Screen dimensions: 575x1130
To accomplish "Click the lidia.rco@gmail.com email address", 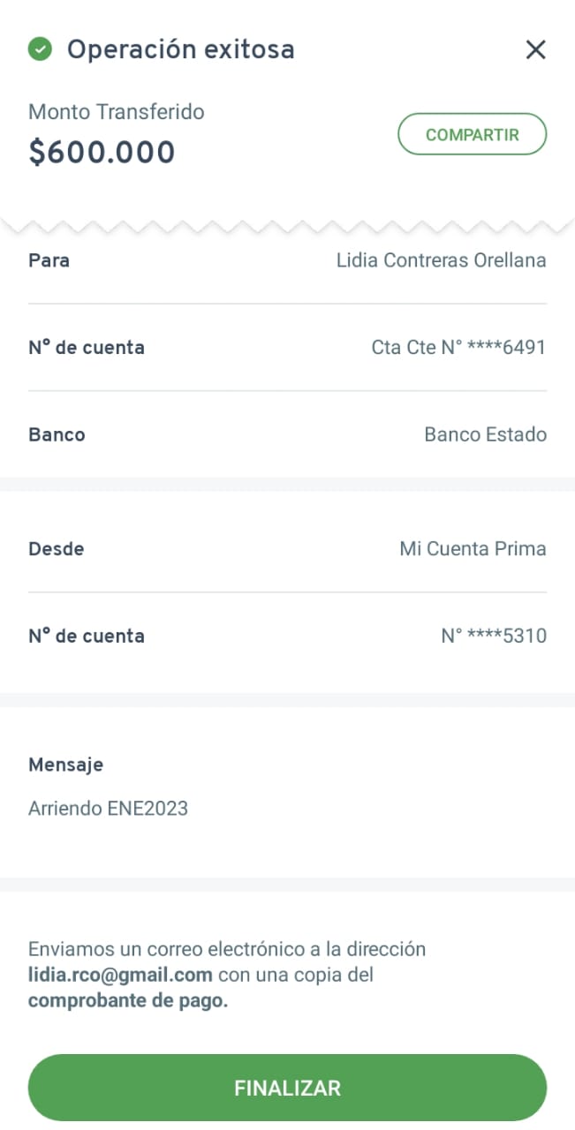I will (x=120, y=976).
